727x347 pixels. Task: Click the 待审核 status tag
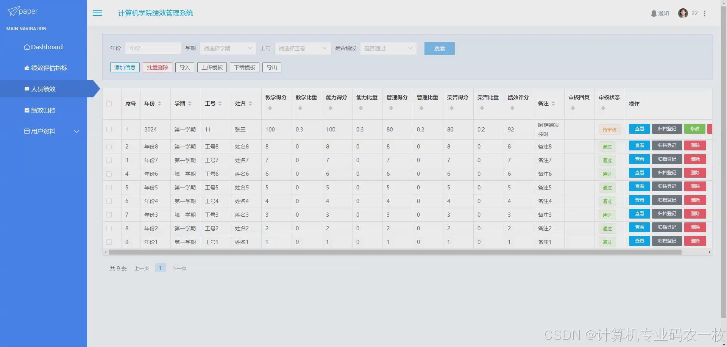pos(610,130)
